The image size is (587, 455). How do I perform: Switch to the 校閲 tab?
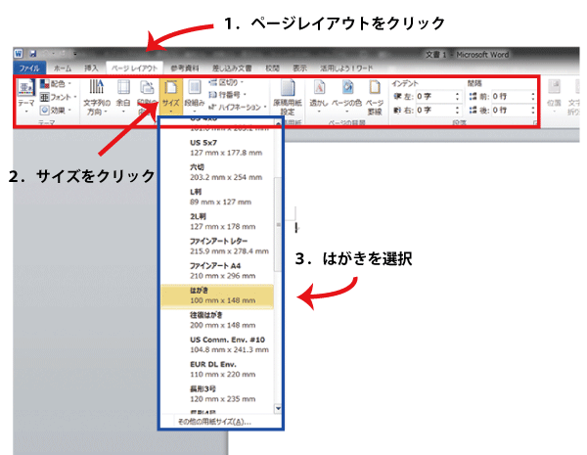273,68
